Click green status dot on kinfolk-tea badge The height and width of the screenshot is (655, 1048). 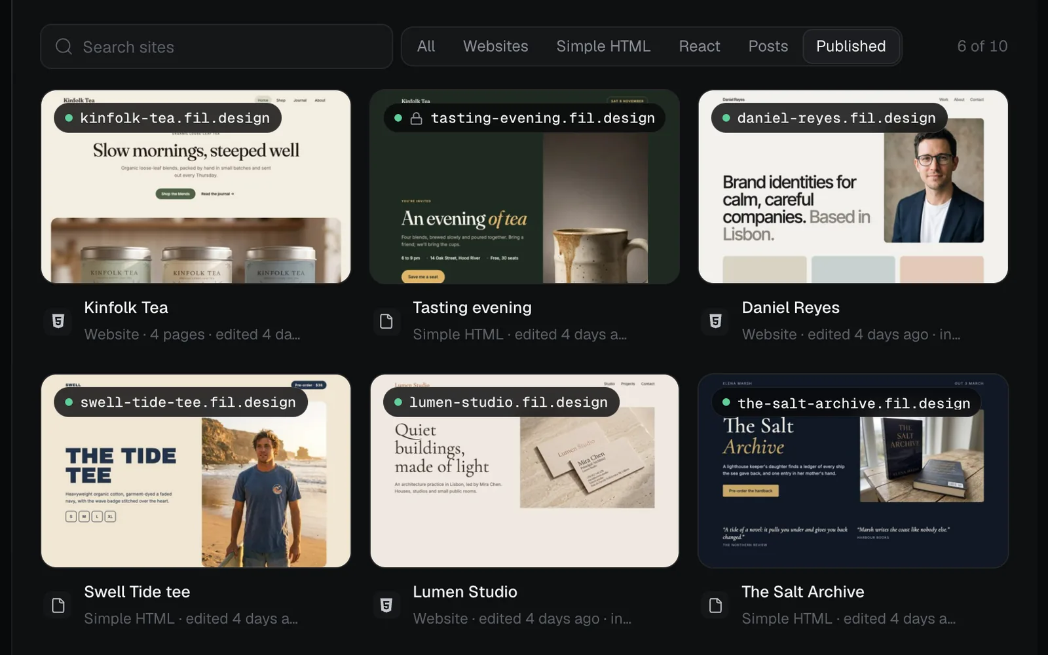point(69,118)
